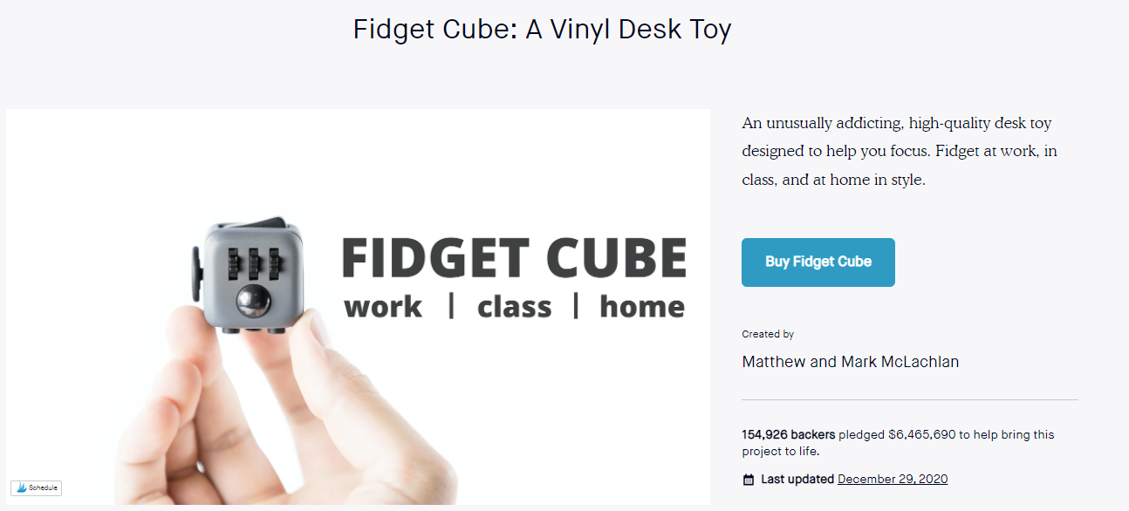Click the calendar icon beside Last updated
Screen dimensions: 1129x511
(749, 480)
